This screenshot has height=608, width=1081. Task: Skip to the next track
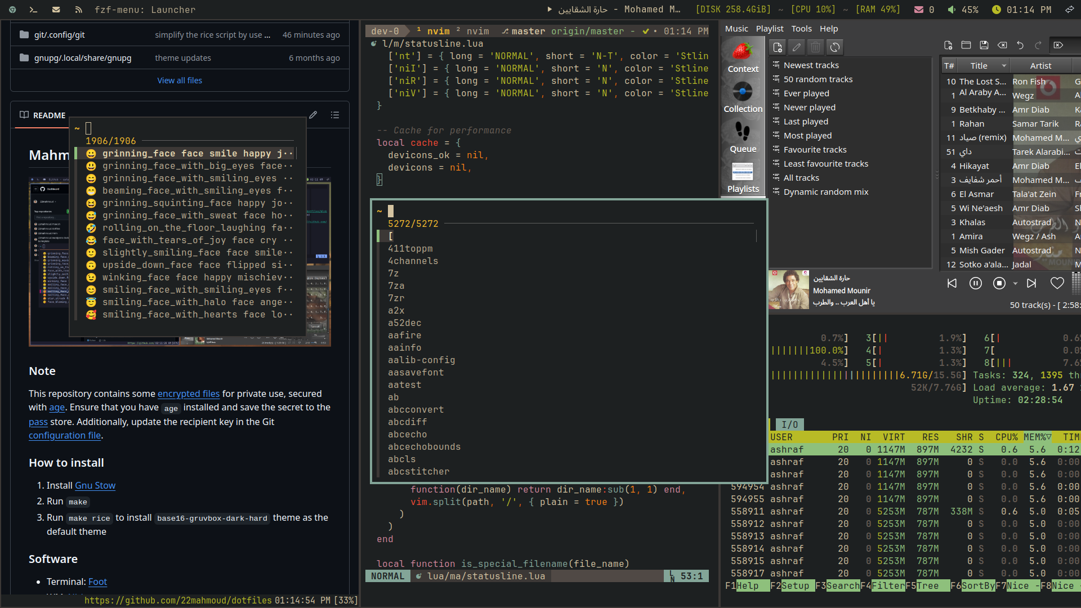(x=1031, y=283)
